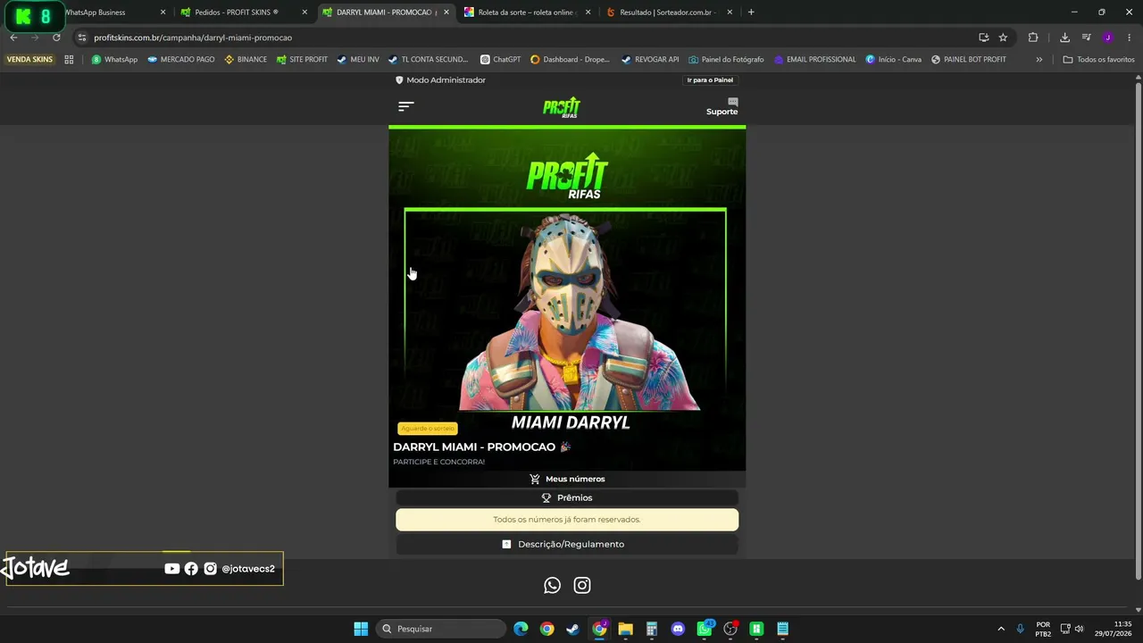Click the Ir para o Painel button
The image size is (1143, 643).
pyautogui.click(x=710, y=80)
